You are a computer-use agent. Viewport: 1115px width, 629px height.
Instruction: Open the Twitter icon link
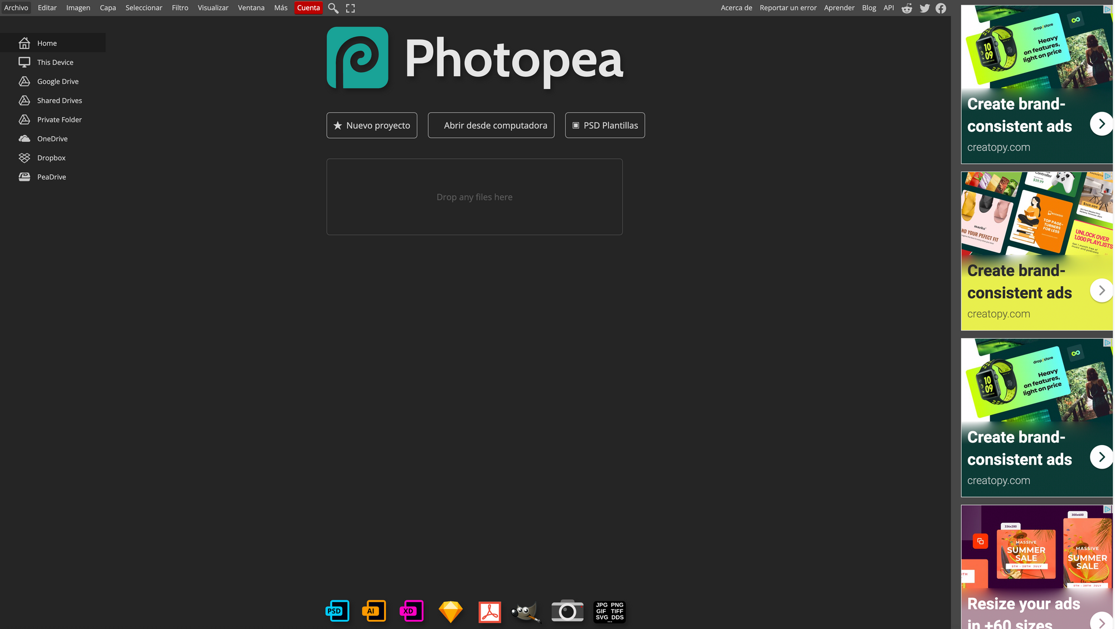coord(924,8)
